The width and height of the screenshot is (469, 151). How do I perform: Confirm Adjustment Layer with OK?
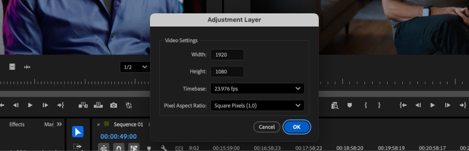[x=297, y=127]
